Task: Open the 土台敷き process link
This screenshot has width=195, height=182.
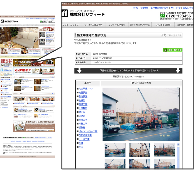Action: 83,108
